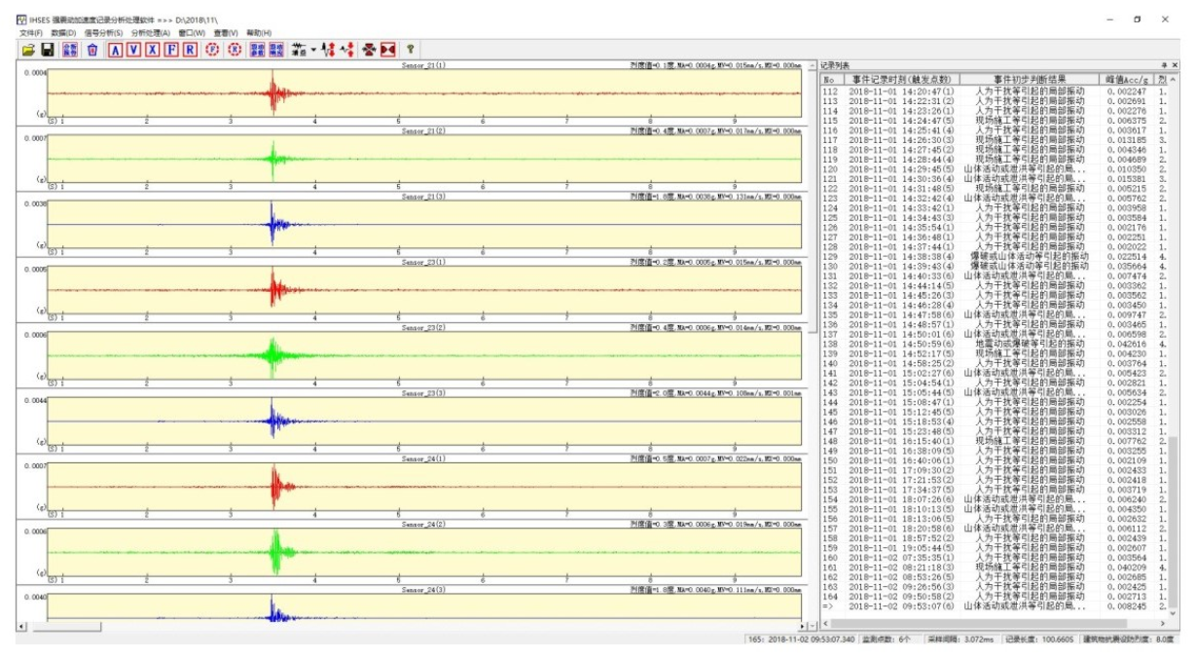Viewport: 1194px width, 660px height.
Task: Select the boxed V toolbar button
Action: click(133, 49)
